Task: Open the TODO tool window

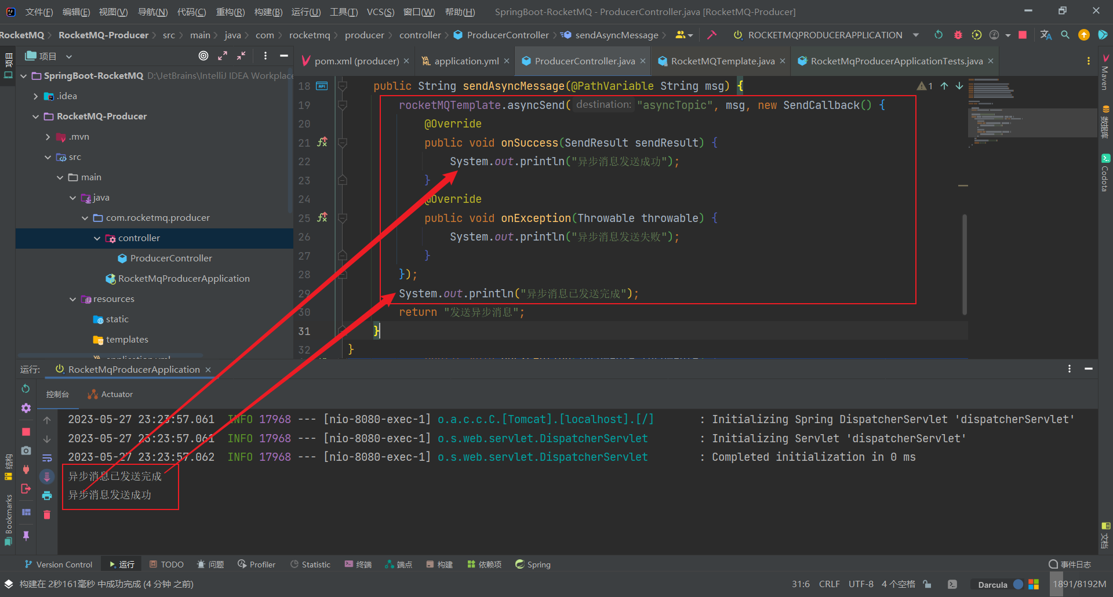Action: tap(166, 565)
